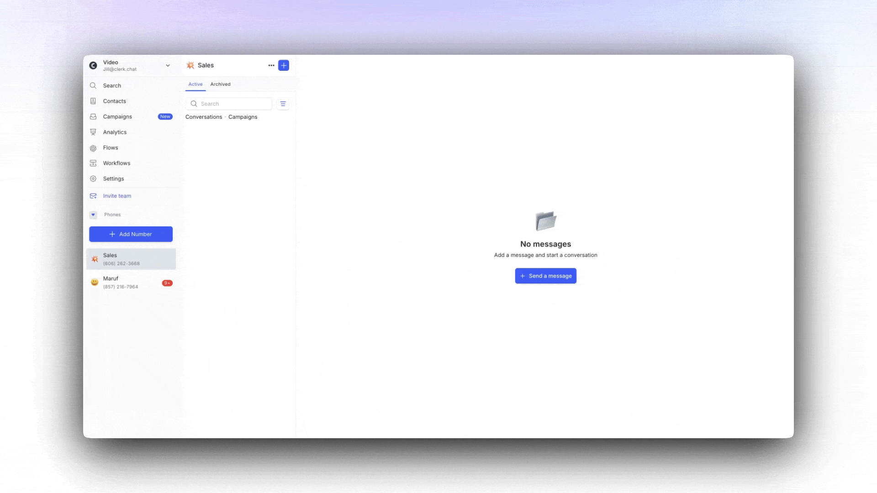Click the Campaigns inbox icon
The width and height of the screenshot is (877, 493).
[x=93, y=117]
